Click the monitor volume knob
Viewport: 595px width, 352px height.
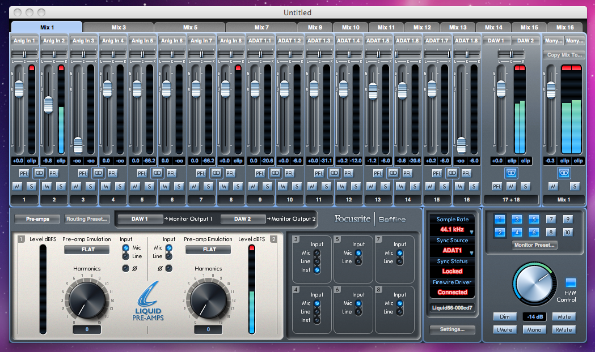[x=534, y=283]
